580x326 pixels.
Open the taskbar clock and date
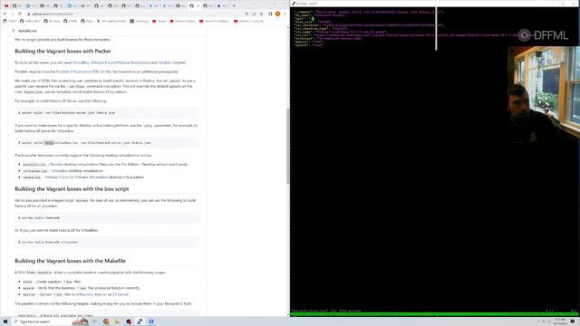560,321
